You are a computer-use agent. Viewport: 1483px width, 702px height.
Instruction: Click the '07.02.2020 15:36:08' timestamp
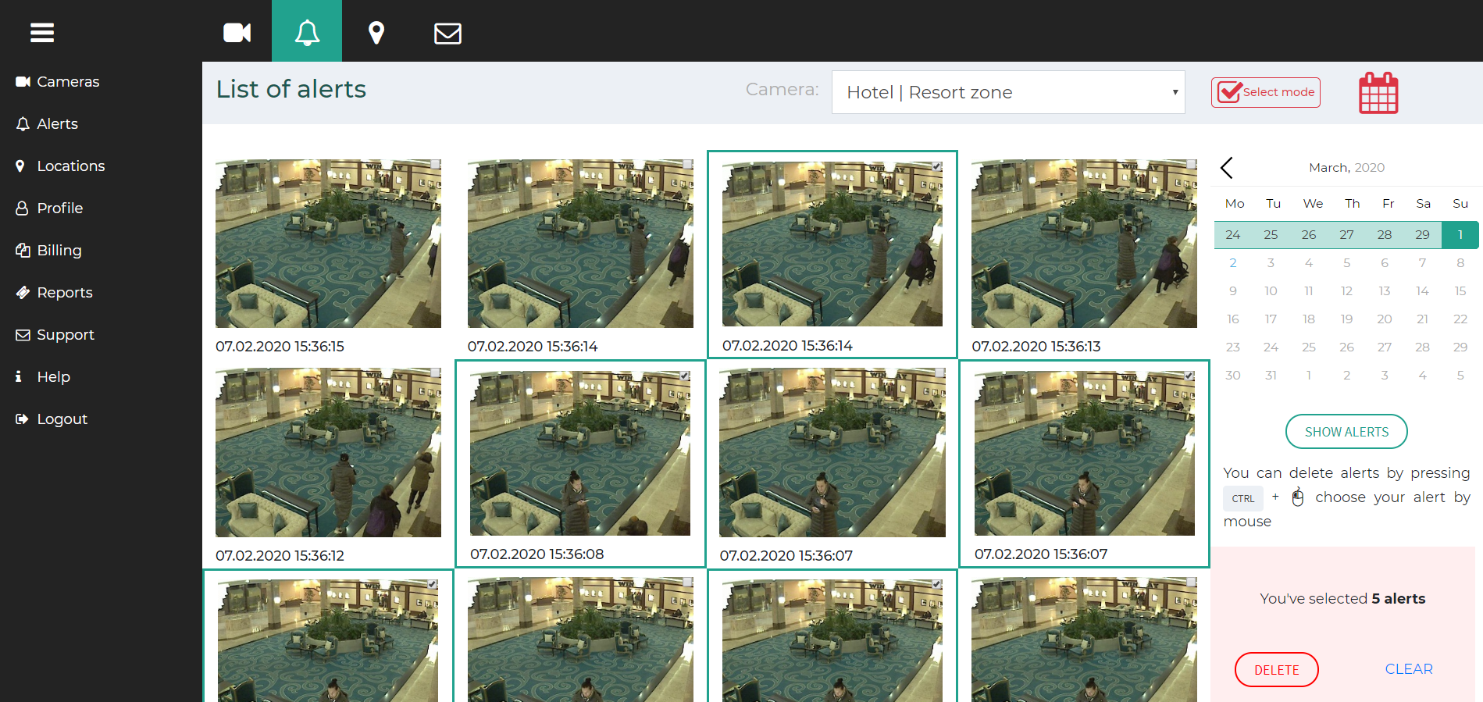pos(537,554)
